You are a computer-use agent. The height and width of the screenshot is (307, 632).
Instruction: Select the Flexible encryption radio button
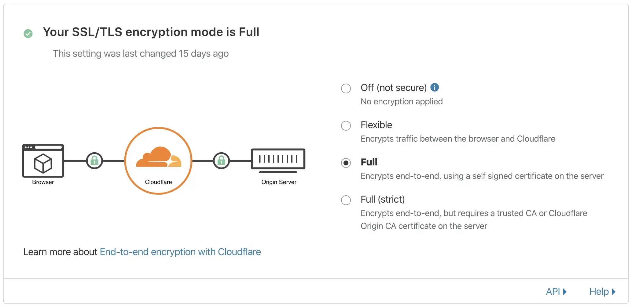(346, 126)
